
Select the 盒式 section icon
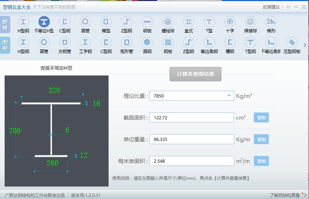coord(189,22)
